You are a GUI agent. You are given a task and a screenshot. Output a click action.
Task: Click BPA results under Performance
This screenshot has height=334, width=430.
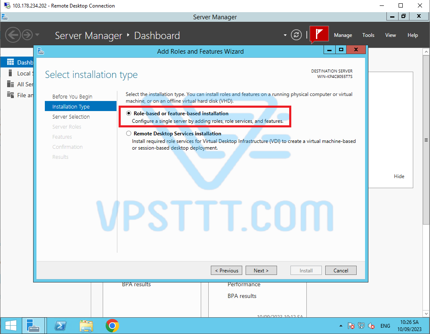(242, 296)
